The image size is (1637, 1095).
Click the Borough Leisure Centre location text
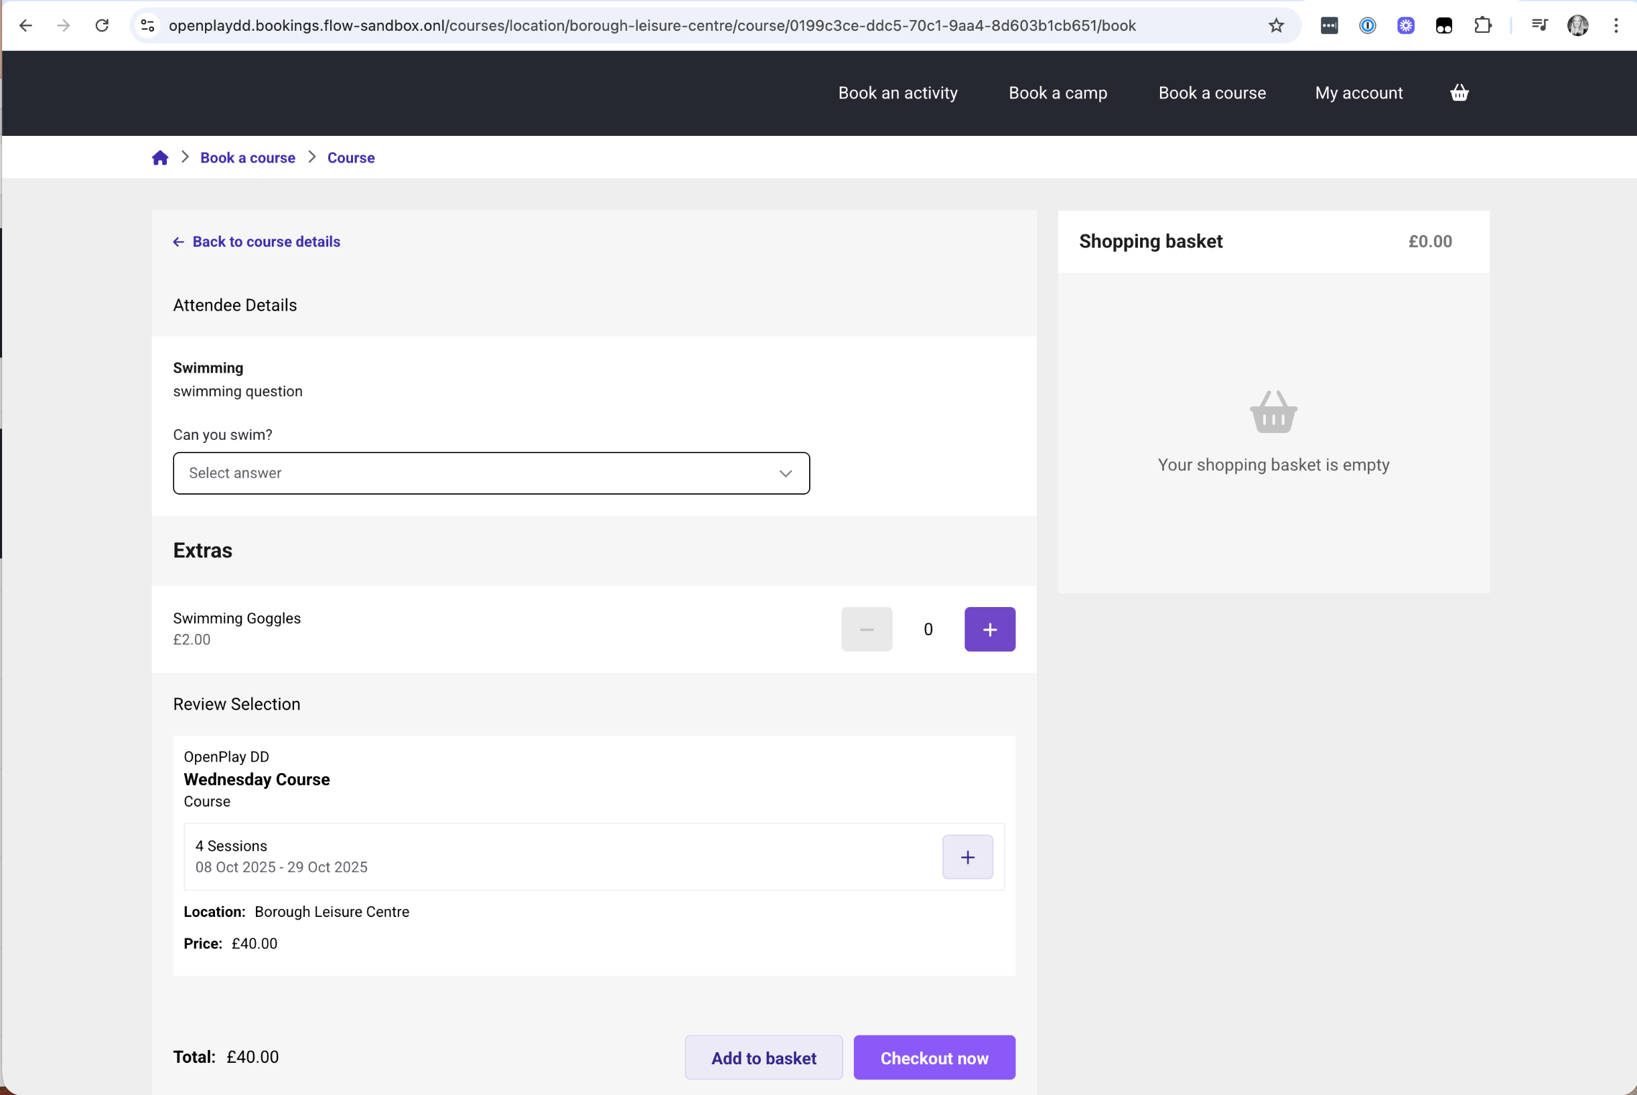coord(332,912)
